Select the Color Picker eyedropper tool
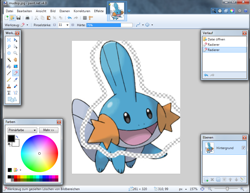This screenshot has width=250, height=193. [x=16, y=80]
